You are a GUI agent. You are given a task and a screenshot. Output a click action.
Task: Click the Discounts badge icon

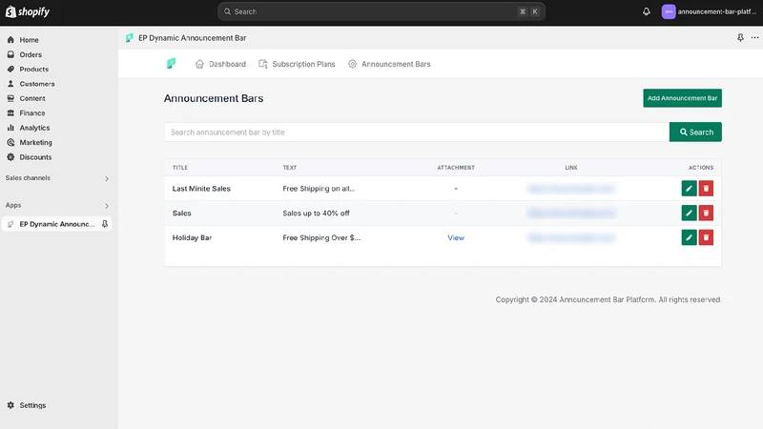10,157
